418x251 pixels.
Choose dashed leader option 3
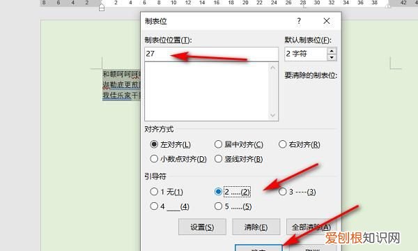point(297,192)
